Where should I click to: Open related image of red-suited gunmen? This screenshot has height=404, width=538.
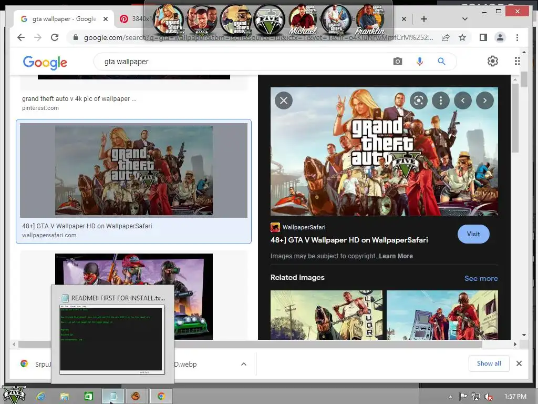coord(442,315)
